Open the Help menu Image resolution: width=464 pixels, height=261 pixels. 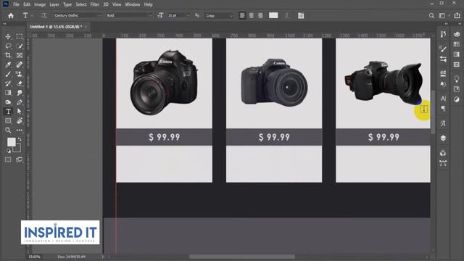pos(148,4)
